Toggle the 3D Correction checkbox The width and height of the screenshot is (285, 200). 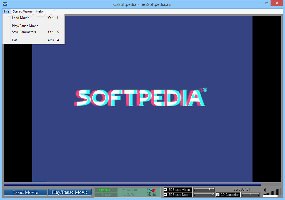(x=218, y=195)
